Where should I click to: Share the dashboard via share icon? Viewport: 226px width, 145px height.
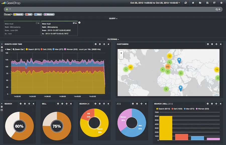coord(214,3)
